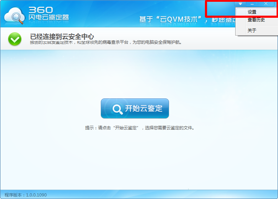Choose 查看历史 in the menu

(x=257, y=20)
